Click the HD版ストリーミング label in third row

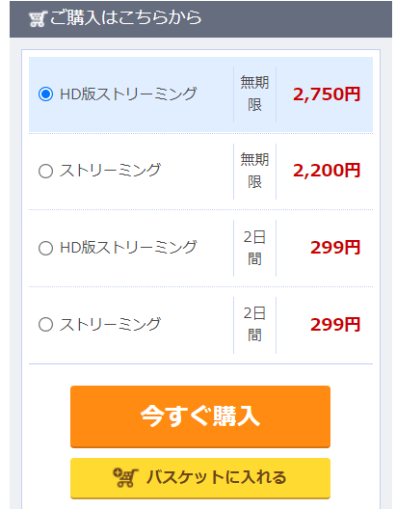[128, 248]
